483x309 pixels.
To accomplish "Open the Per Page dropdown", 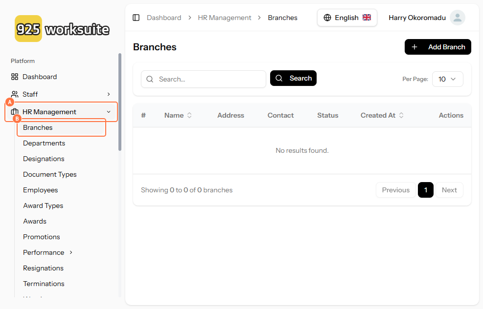I will [x=447, y=79].
